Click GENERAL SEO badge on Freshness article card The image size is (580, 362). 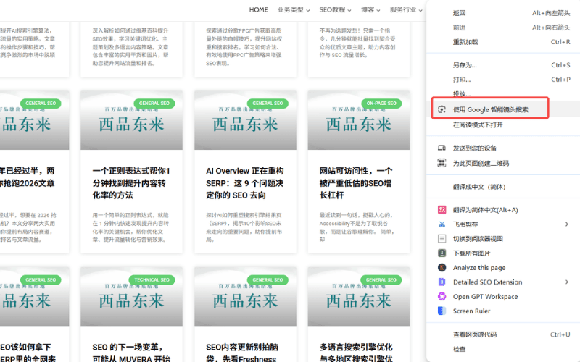[x=268, y=279]
